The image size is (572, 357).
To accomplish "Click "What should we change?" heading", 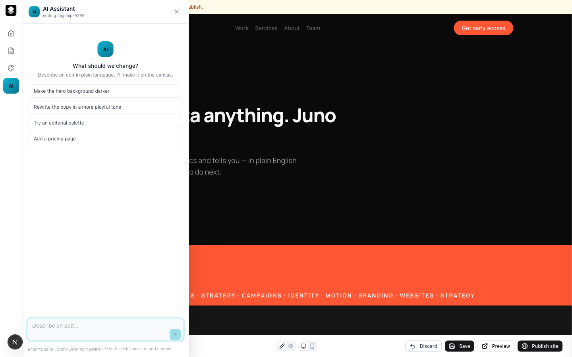I will tap(105, 66).
